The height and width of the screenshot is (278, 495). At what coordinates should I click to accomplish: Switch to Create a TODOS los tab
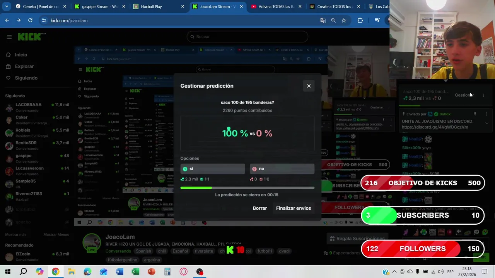tap(335, 7)
